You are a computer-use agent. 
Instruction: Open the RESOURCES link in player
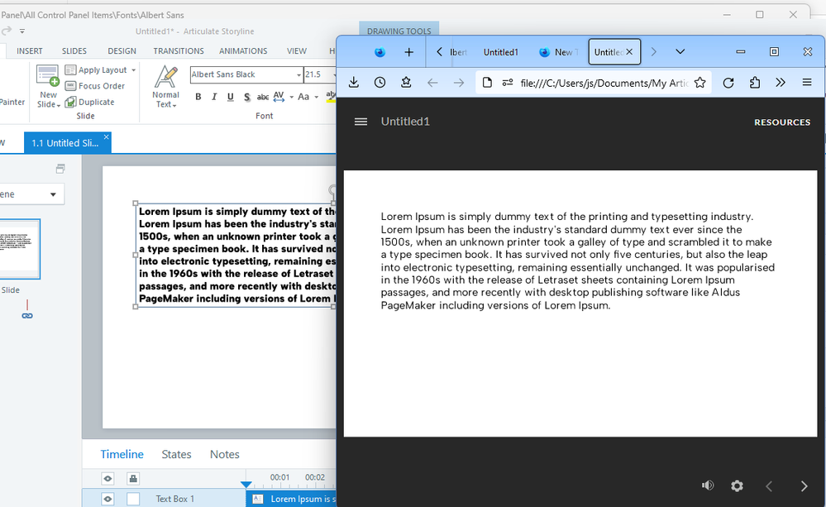[782, 122]
